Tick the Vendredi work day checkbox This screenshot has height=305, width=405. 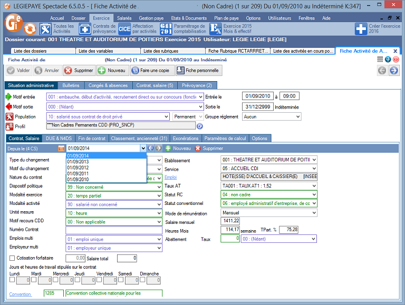coord(99,280)
